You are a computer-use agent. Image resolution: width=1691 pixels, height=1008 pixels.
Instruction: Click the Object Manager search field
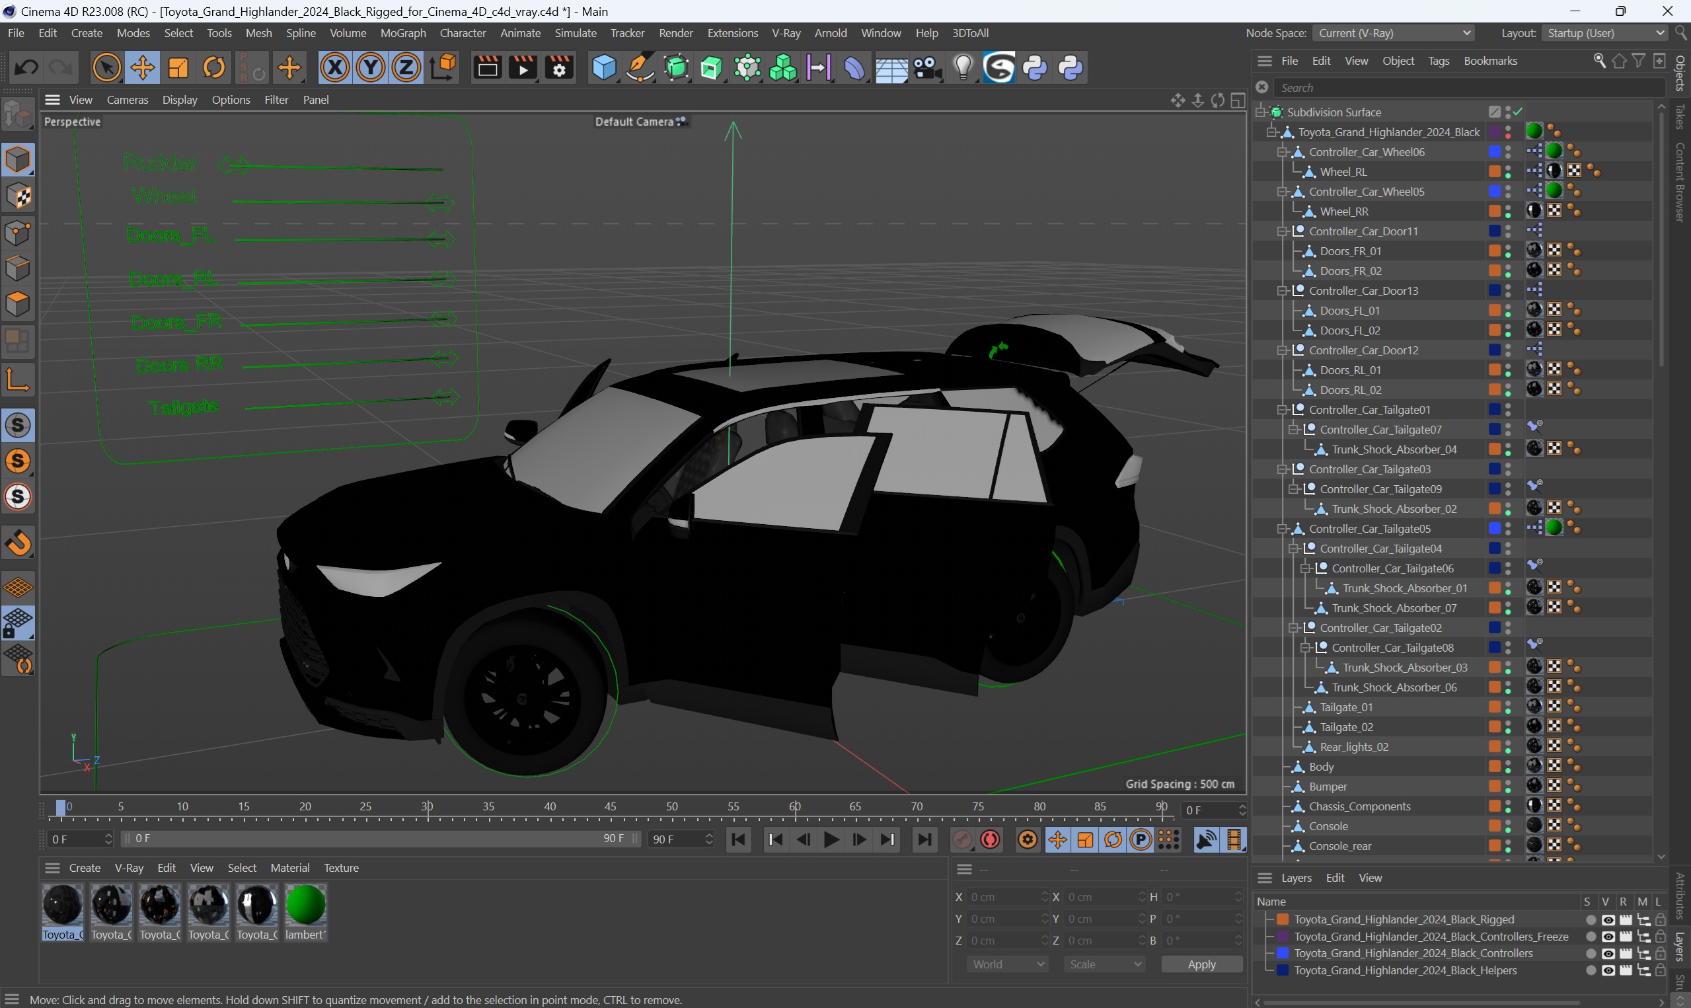[x=1469, y=88]
